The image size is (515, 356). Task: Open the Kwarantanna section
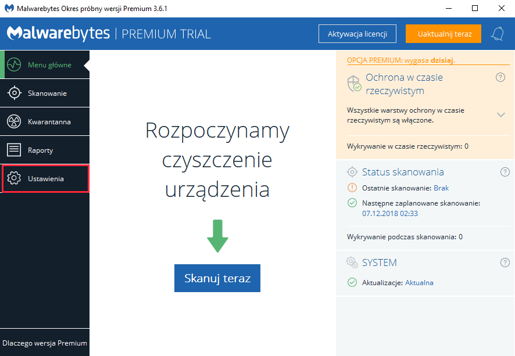click(45, 122)
